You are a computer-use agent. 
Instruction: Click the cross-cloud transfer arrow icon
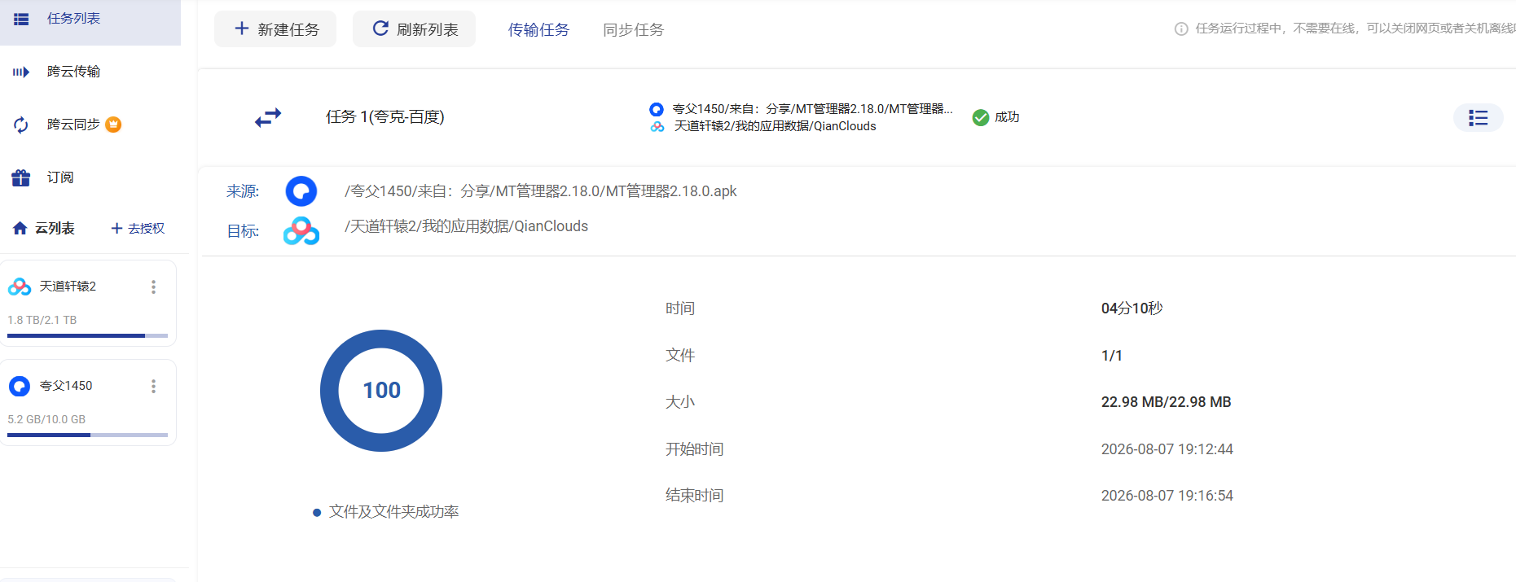[21, 72]
